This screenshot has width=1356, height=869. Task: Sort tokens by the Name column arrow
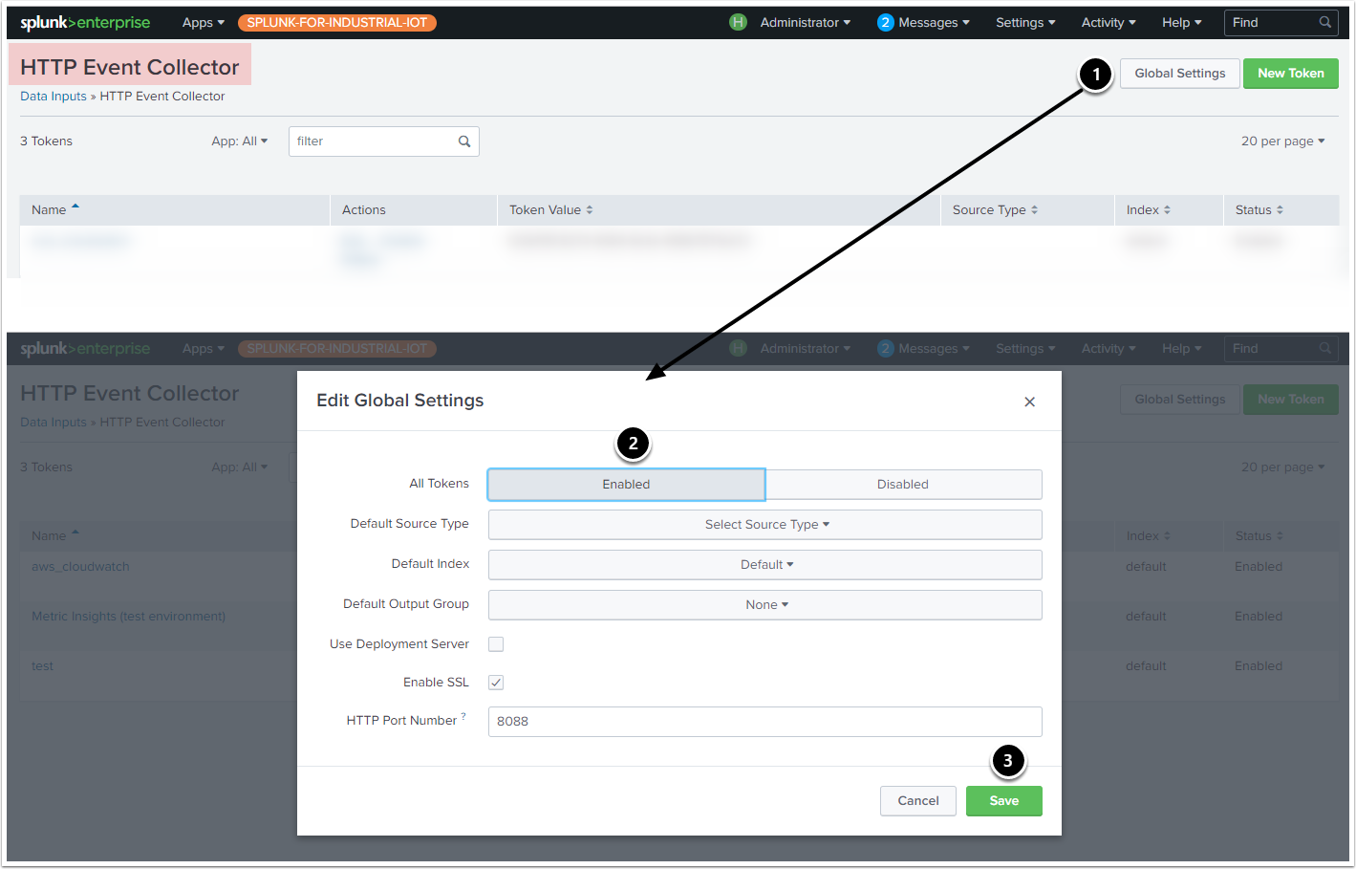(x=75, y=207)
